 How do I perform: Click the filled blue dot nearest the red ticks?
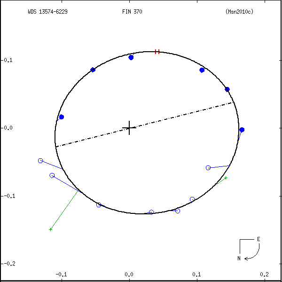coord(131,57)
